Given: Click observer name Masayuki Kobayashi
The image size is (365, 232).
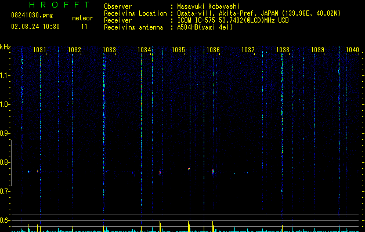Looking at the screenshot, I should (x=208, y=6).
